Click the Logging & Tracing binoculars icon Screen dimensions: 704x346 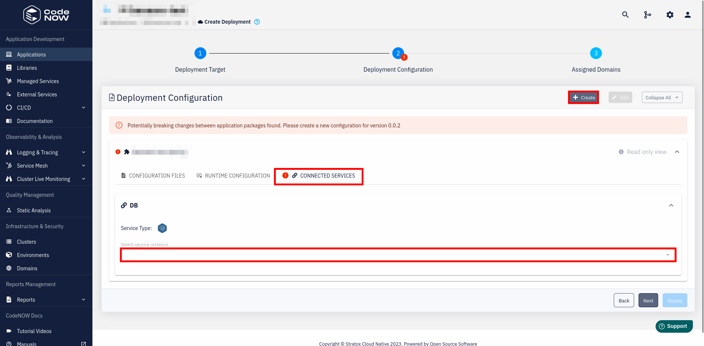tap(9, 152)
